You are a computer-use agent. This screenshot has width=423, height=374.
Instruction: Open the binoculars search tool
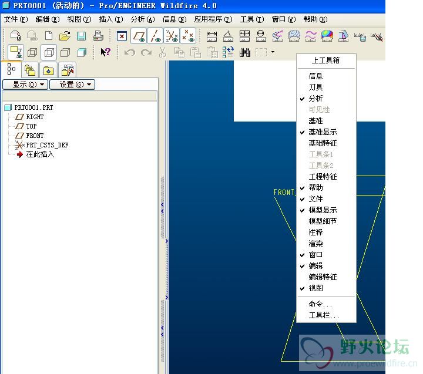(x=245, y=52)
